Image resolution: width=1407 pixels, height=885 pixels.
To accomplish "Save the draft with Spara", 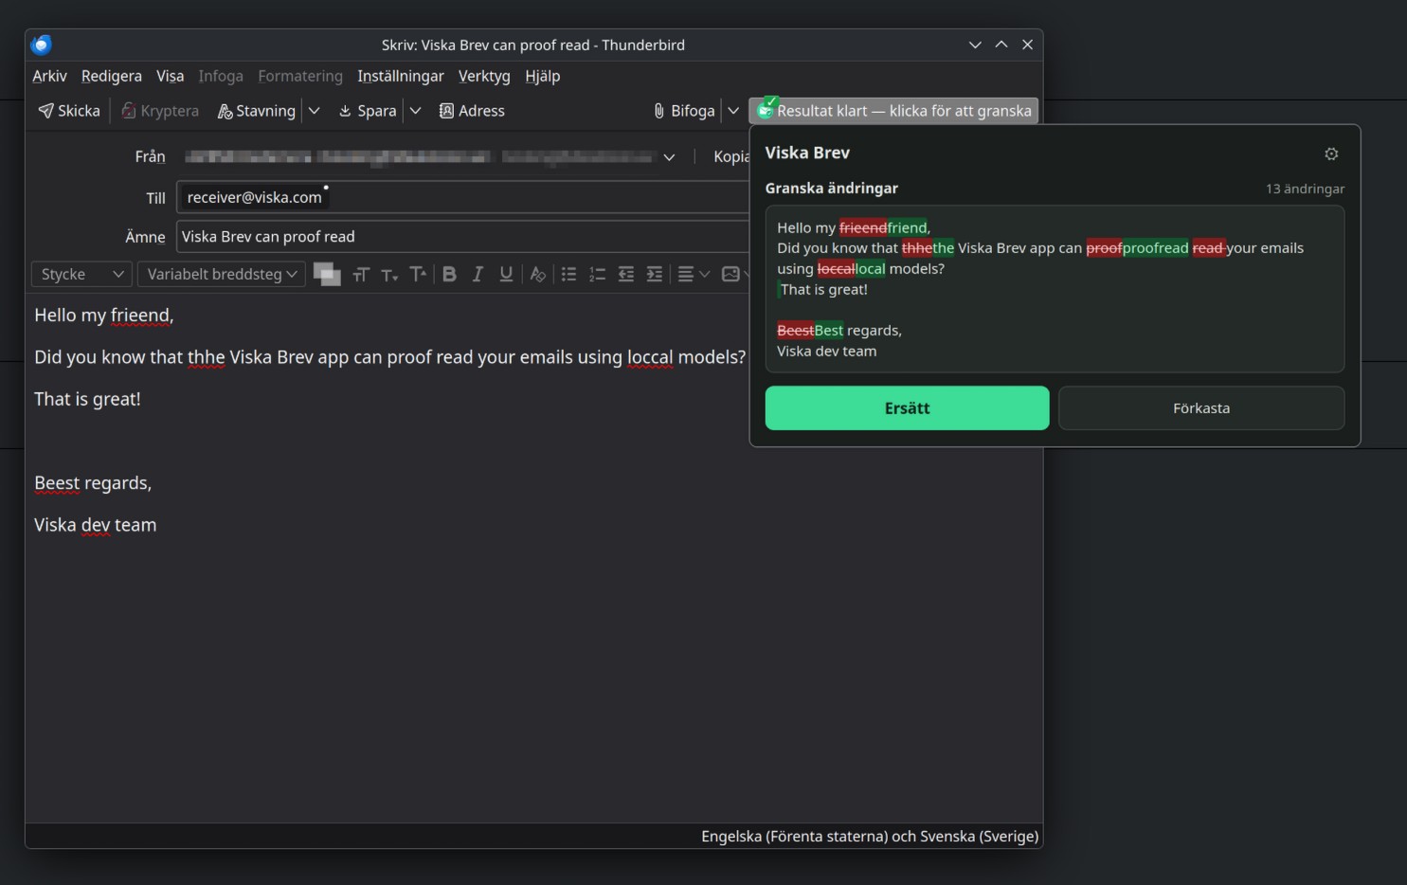I will (x=368, y=111).
